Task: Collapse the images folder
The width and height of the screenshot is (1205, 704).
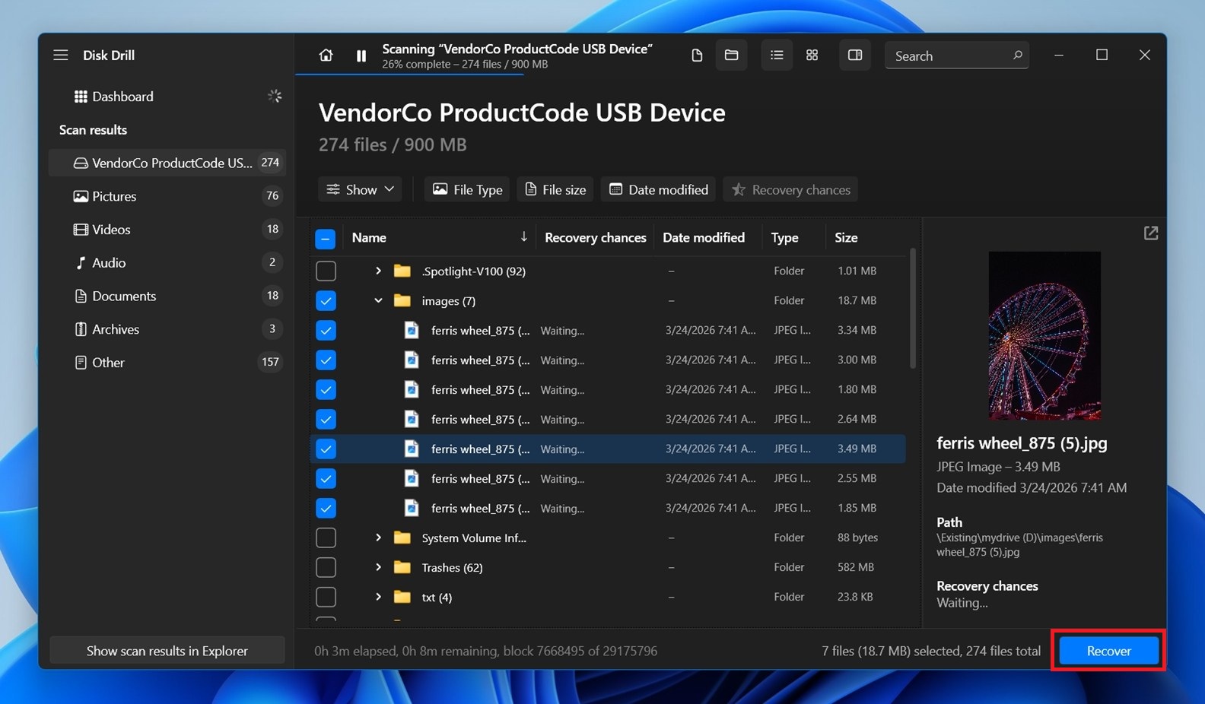Action: coord(378,300)
